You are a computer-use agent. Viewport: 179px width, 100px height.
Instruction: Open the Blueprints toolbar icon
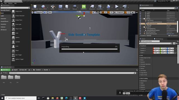click(x=92, y=7)
